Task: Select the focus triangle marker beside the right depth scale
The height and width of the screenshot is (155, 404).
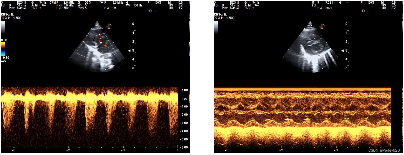Action: pyautogui.click(x=342, y=51)
